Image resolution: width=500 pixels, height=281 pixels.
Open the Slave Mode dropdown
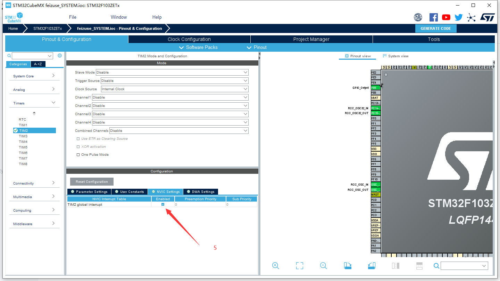(172, 73)
